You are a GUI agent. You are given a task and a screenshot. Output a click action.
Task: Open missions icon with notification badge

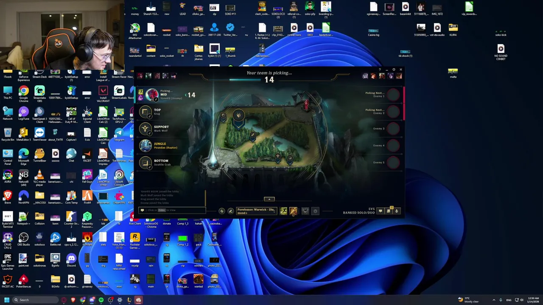(389, 211)
